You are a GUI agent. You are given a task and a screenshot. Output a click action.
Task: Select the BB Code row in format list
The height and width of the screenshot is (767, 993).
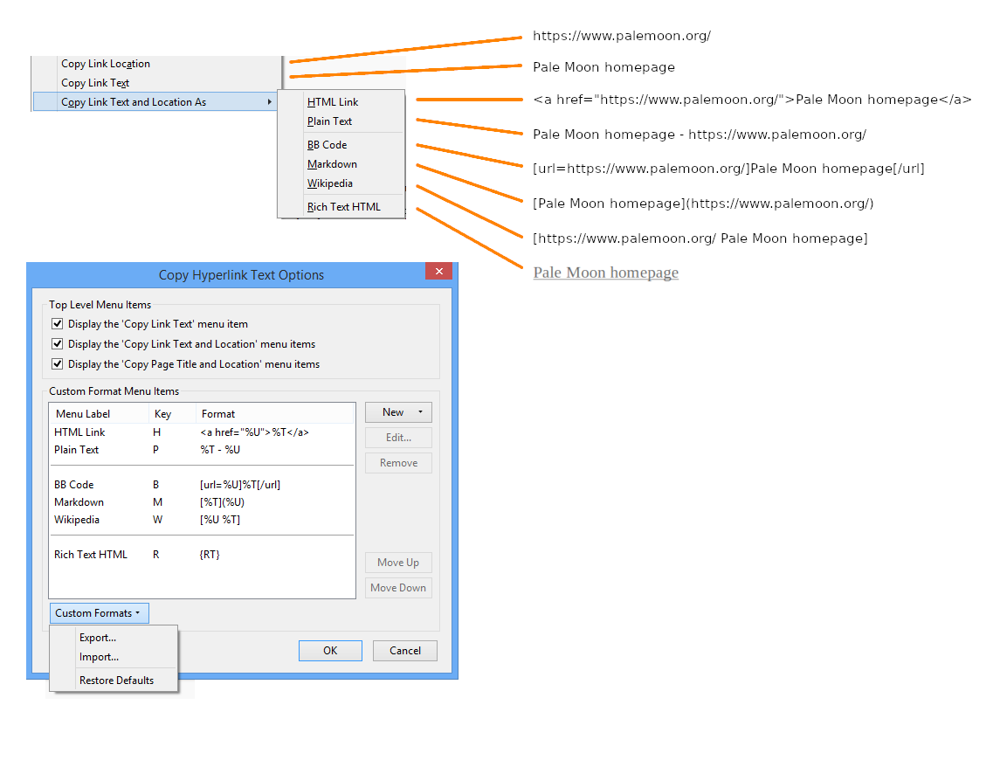[x=202, y=485]
